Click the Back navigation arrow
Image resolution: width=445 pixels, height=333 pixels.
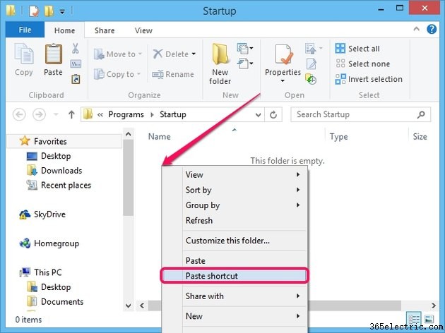click(x=19, y=115)
